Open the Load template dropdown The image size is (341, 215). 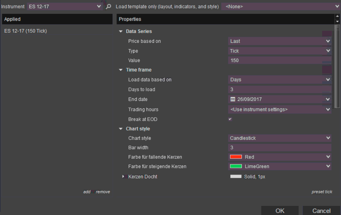pos(337,6)
